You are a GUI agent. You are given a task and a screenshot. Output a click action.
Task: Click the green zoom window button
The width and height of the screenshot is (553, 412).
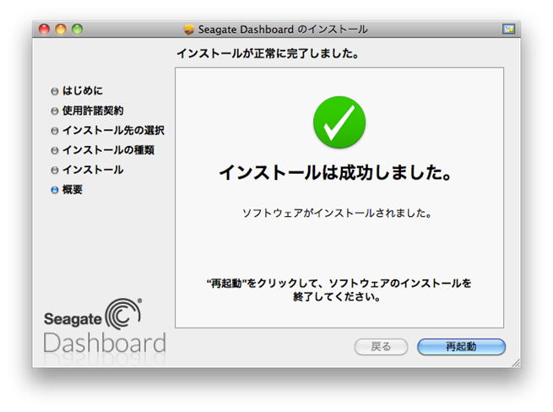coord(77,29)
